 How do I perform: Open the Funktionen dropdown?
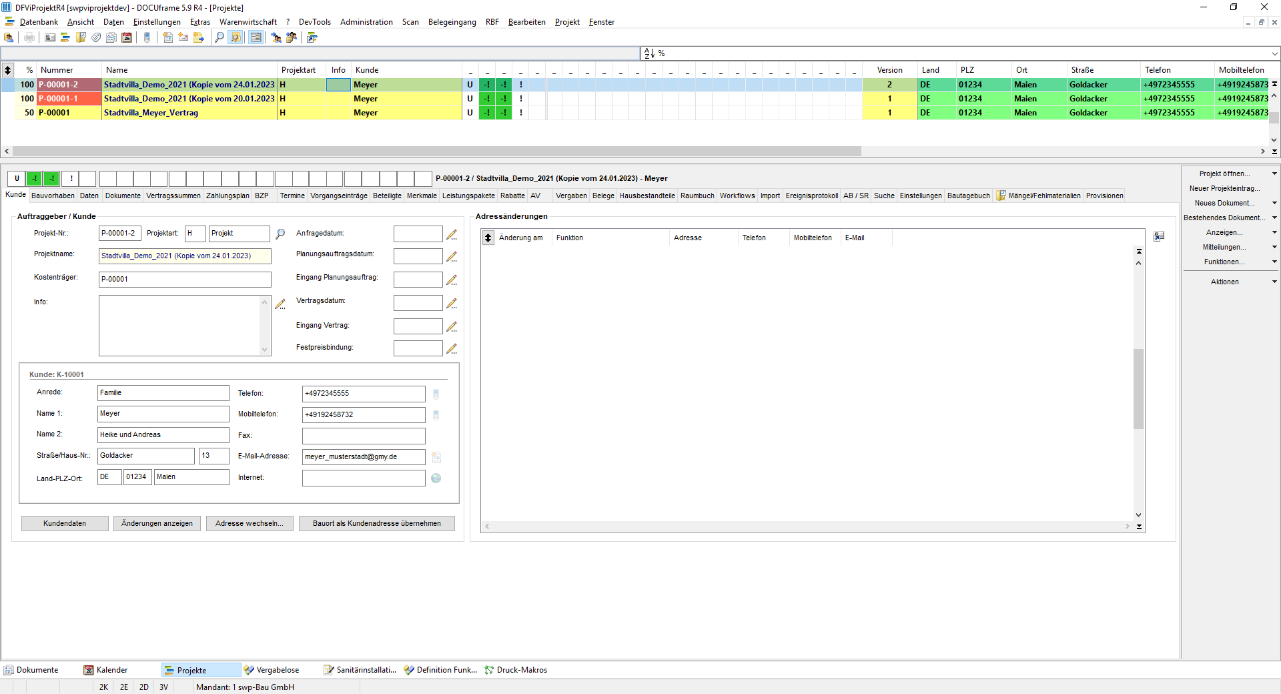coord(1274,262)
